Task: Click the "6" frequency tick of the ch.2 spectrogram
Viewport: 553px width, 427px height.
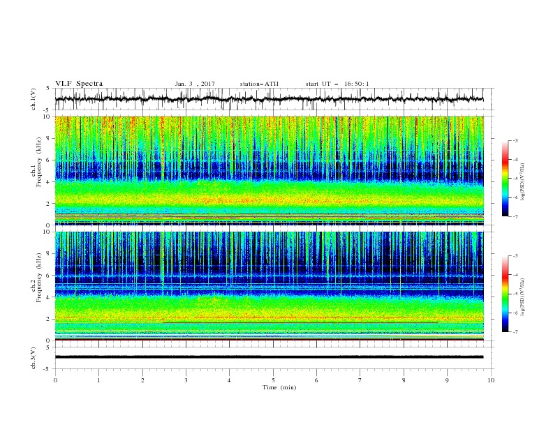Action: pos(50,276)
